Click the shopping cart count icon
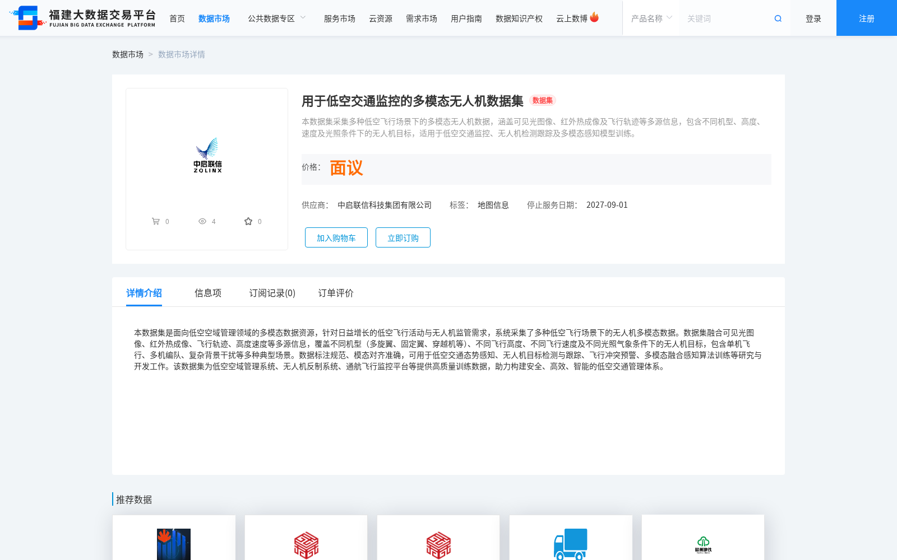Screen dimensions: 897x560 (156, 221)
